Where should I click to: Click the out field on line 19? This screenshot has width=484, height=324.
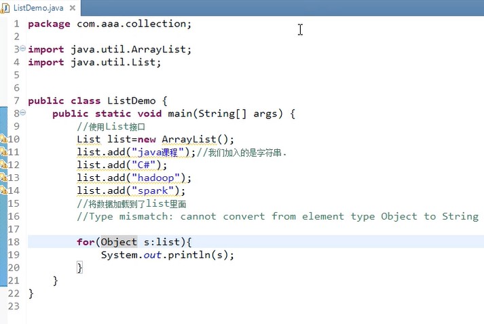coord(153,256)
